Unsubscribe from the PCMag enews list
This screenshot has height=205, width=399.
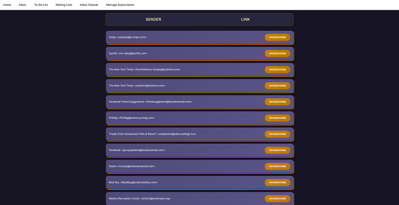(x=277, y=118)
